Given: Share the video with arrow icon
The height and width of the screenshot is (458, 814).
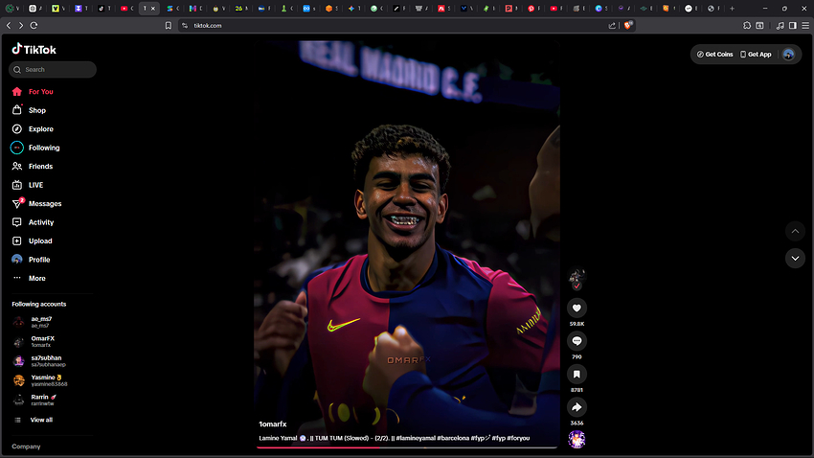Looking at the screenshot, I should click(x=577, y=407).
